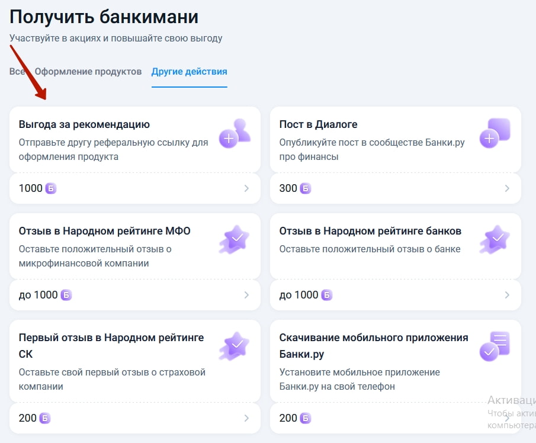This screenshot has height=443, width=536.
Task: Click the bankimani coin icon next to 300
Action: tap(306, 188)
